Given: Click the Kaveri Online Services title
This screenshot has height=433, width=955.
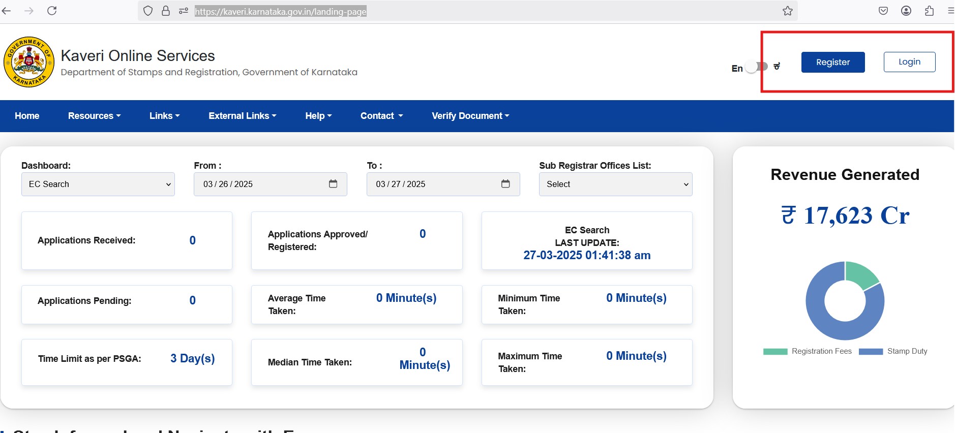Looking at the screenshot, I should 138,55.
